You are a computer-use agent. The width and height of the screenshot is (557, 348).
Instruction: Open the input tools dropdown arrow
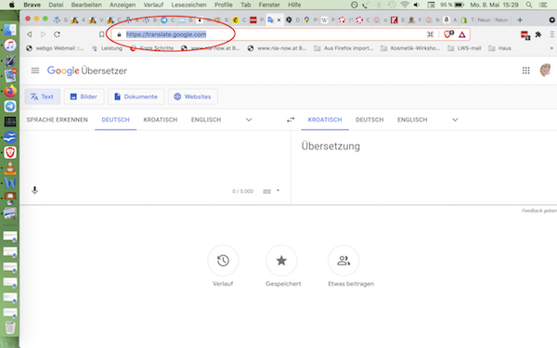(x=278, y=191)
